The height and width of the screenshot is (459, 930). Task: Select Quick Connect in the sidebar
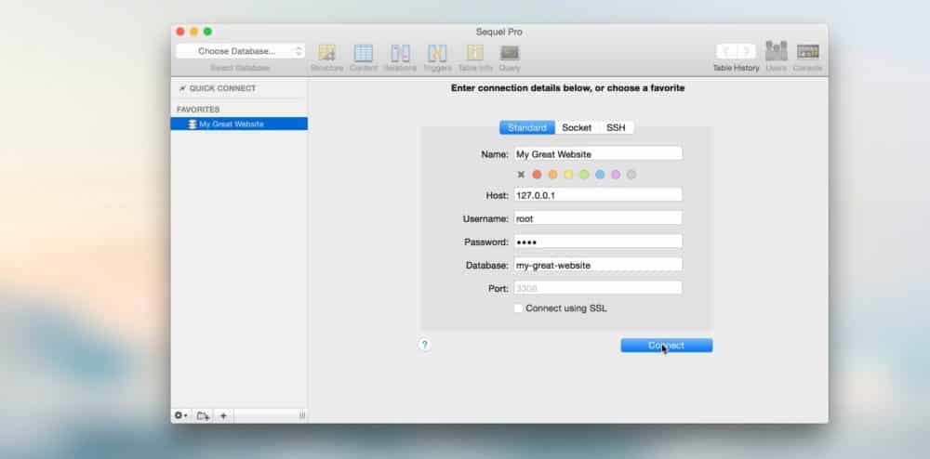[222, 88]
